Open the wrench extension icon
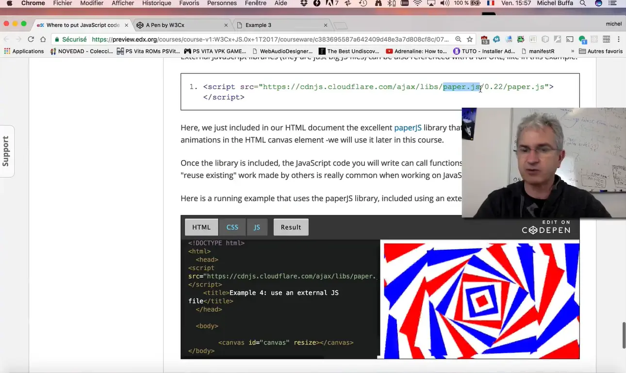The width and height of the screenshot is (626, 373). [x=558, y=39]
